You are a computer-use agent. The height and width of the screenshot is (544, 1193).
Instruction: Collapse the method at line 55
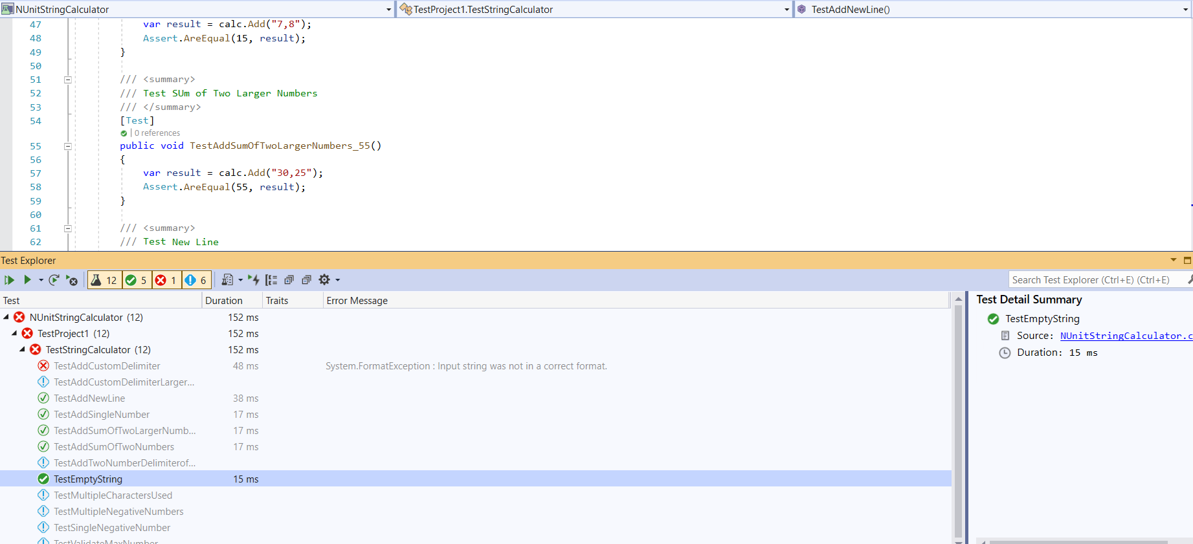coord(67,146)
